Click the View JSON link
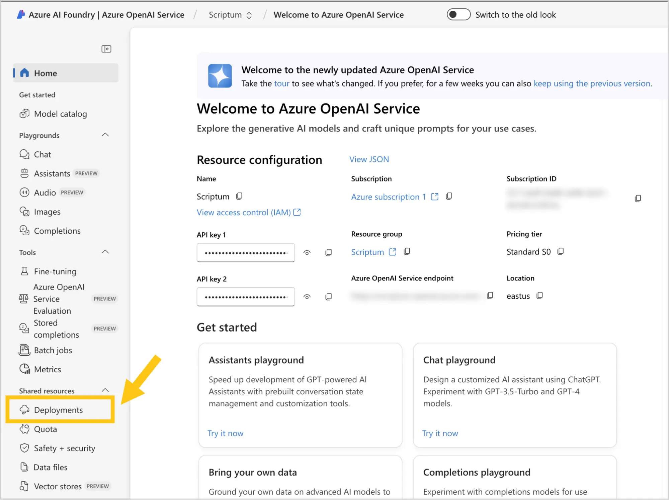The image size is (669, 500). click(369, 159)
